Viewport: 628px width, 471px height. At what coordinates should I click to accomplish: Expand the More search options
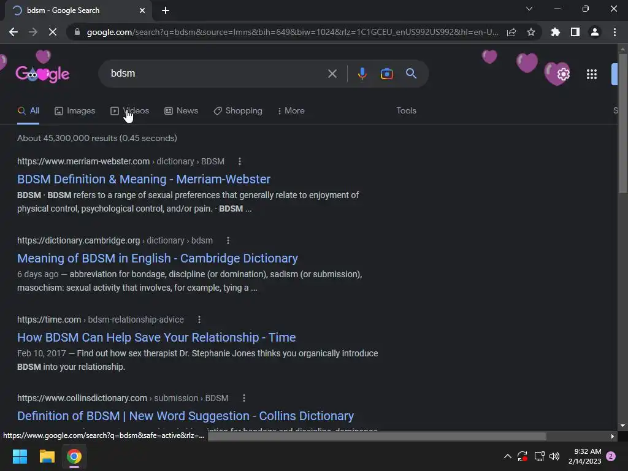pyautogui.click(x=291, y=111)
